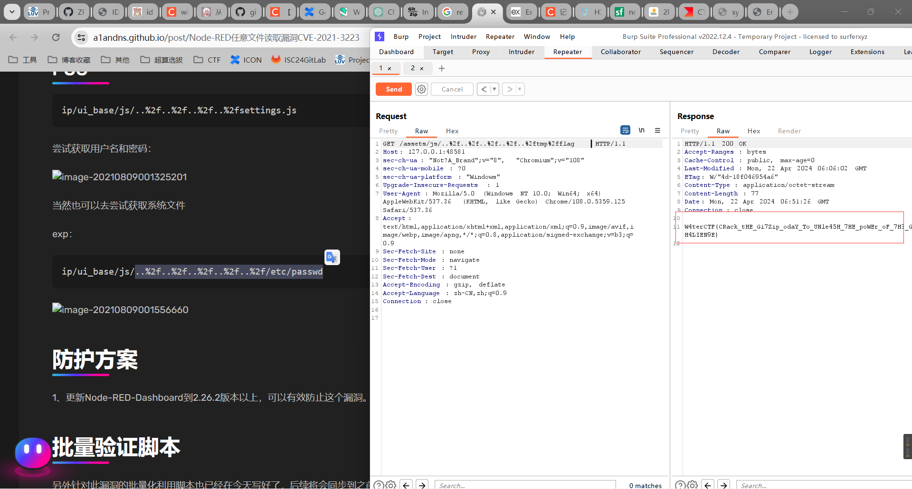The width and height of the screenshot is (912, 489).
Task: Go to previous Response search match
Action: 708,485
